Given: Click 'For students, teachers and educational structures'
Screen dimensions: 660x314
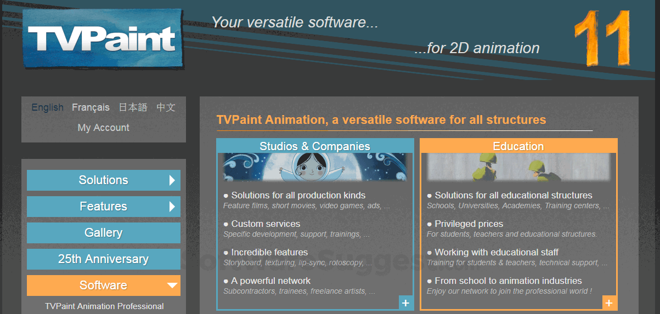Looking at the screenshot, I should (x=512, y=234).
